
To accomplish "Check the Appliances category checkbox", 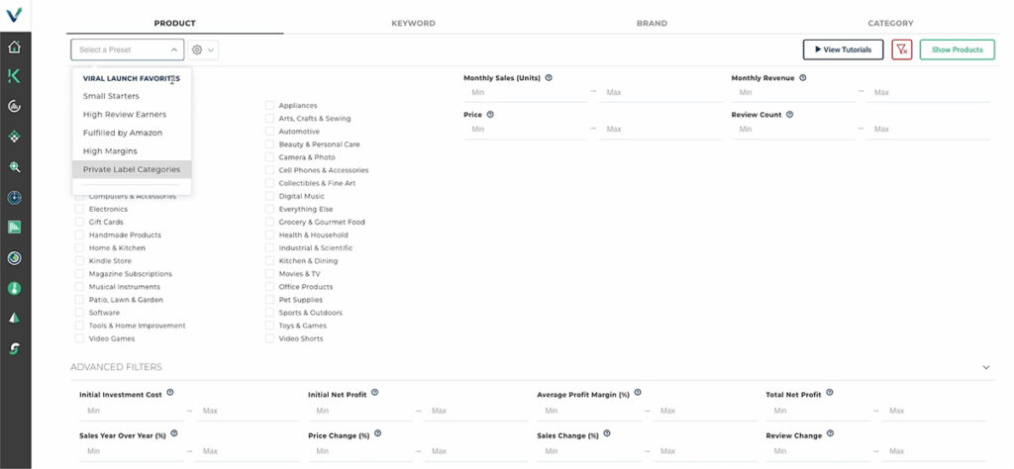I will coord(269,105).
